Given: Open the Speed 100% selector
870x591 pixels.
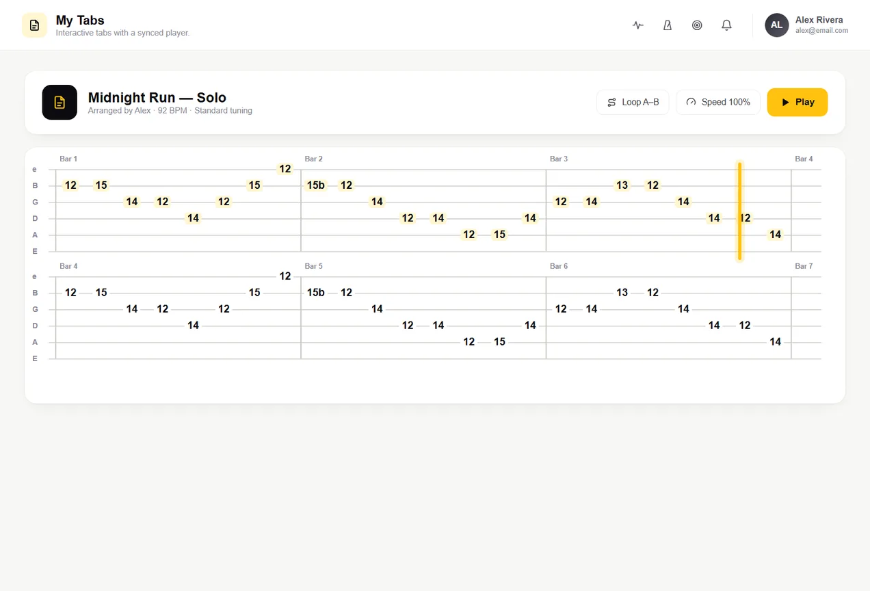Looking at the screenshot, I should pos(718,102).
